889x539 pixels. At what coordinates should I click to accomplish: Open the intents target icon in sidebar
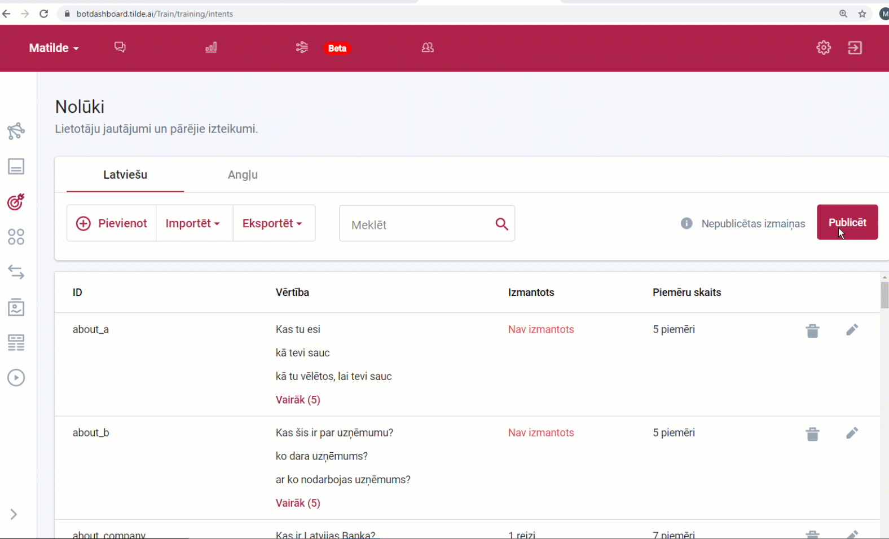coord(16,202)
